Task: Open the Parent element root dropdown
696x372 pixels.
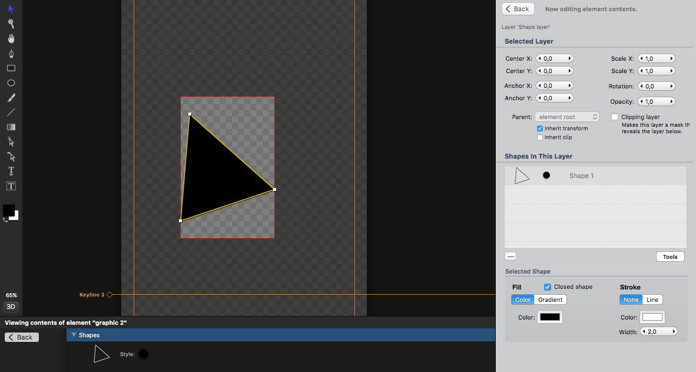Action: point(567,117)
